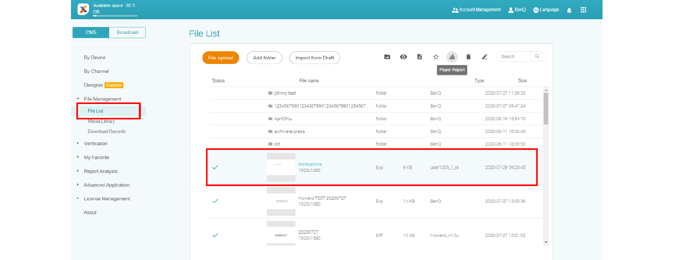The image size is (682, 260).
Task: Expand the Verification menu section
Action: point(78,143)
